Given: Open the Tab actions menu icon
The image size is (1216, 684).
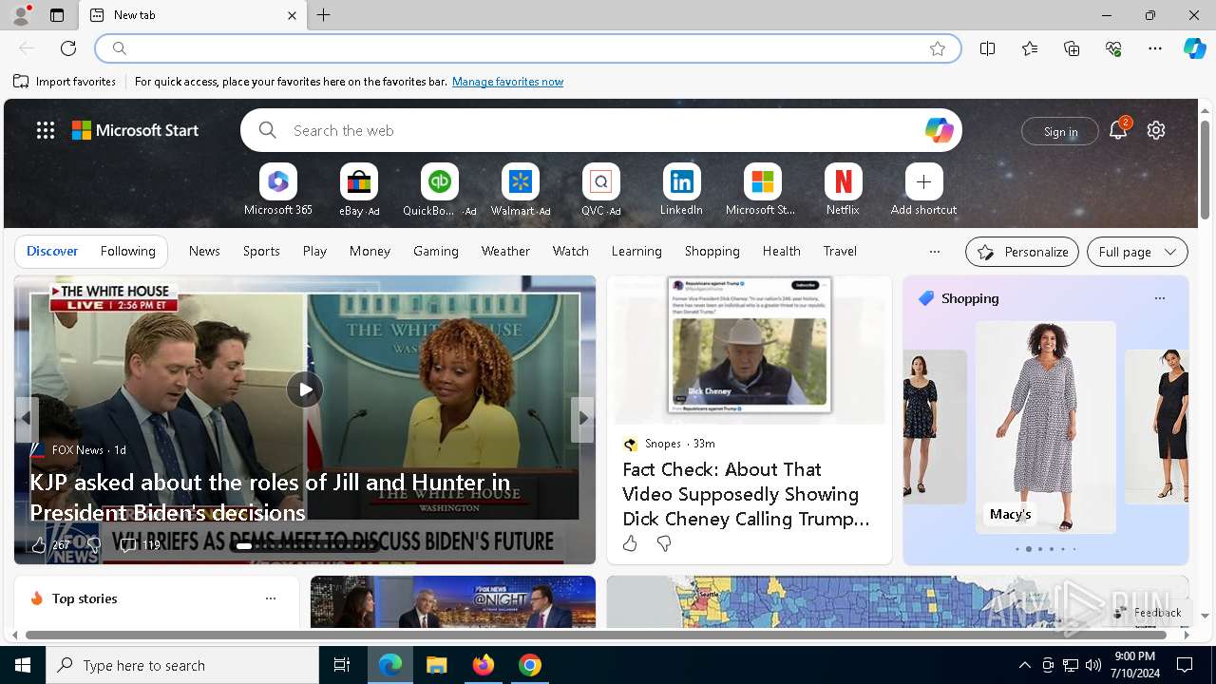Looking at the screenshot, I should click(x=57, y=15).
